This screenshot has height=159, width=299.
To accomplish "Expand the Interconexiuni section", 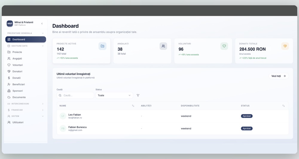I will [43, 104].
